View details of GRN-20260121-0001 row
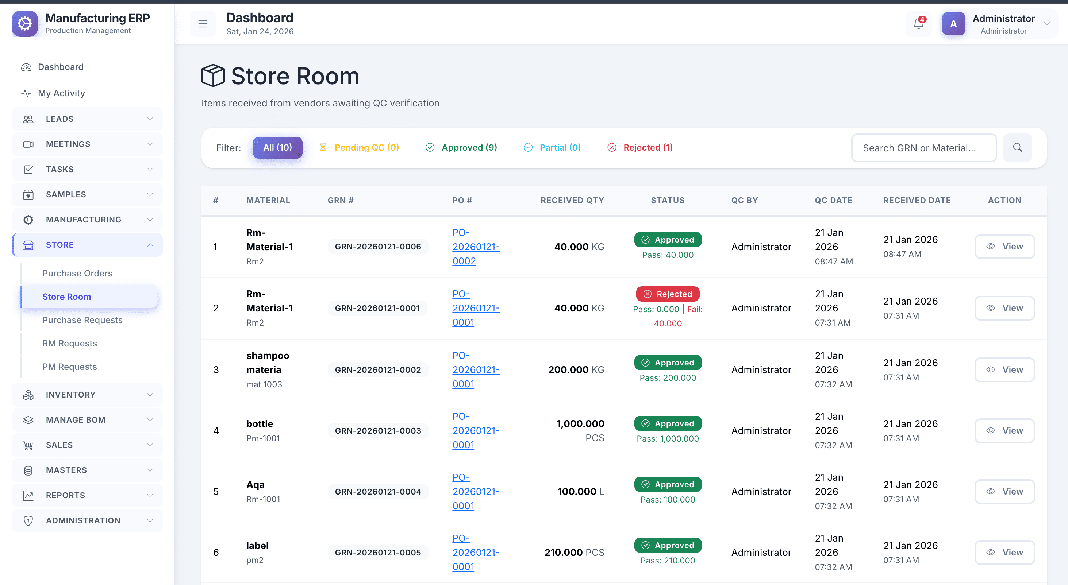The height and width of the screenshot is (585, 1068). coord(1004,308)
